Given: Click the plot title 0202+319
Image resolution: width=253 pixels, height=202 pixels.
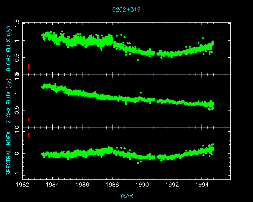Looking at the screenshot, I should (x=126, y=10).
